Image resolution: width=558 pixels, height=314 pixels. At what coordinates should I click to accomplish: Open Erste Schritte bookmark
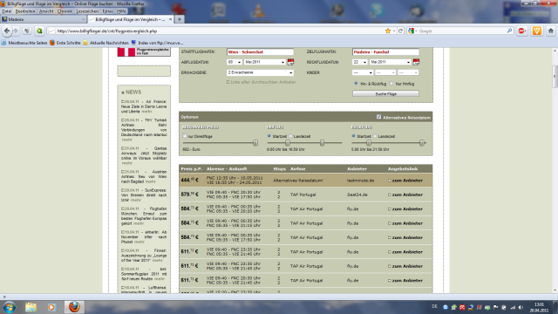pos(65,43)
